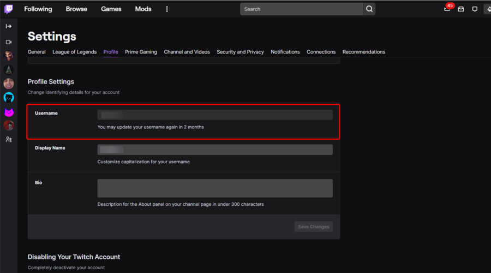Click the get Bits diamond icon
Image resolution: width=491 pixels, height=273 pixels.
487,9
